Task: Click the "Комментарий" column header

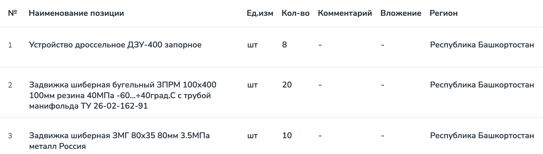Action: [x=345, y=13]
